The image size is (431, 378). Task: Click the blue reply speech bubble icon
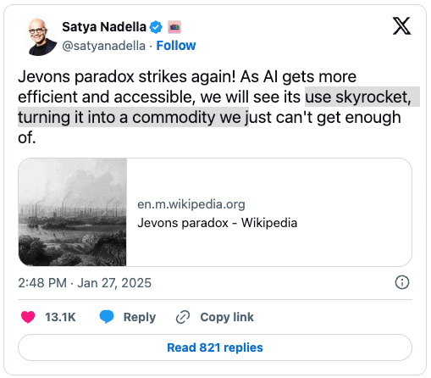pos(107,317)
